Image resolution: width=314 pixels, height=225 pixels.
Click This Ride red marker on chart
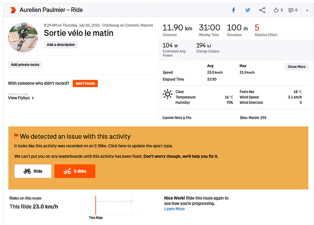click(x=96, y=205)
